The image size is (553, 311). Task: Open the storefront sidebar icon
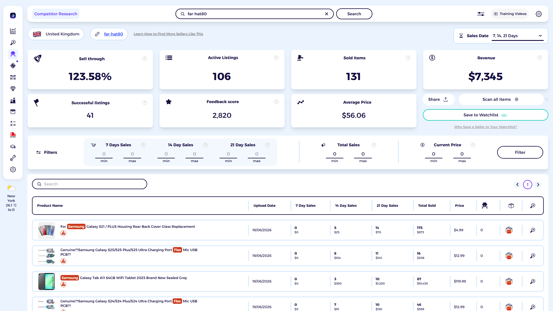click(13, 112)
